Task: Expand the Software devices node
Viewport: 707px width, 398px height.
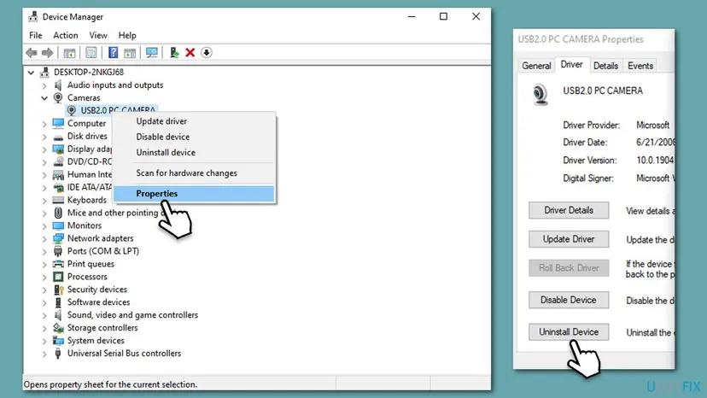Action: (44, 302)
